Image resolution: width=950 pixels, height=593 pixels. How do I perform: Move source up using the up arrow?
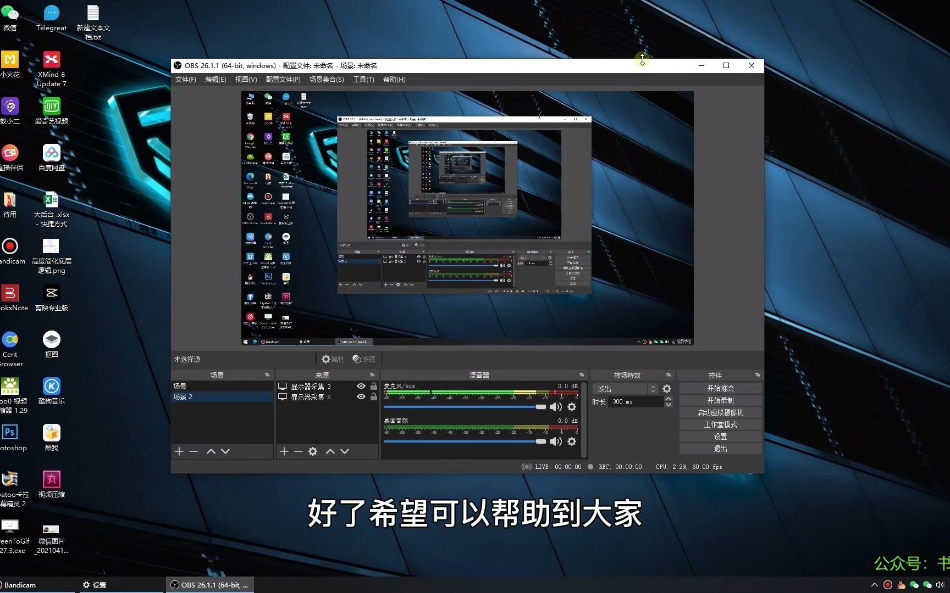point(330,451)
